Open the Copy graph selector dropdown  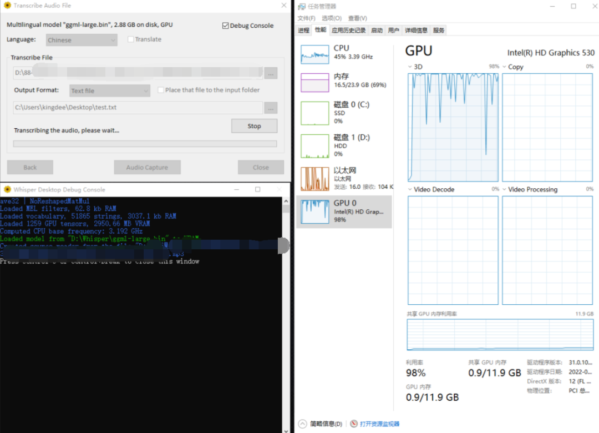coord(504,67)
